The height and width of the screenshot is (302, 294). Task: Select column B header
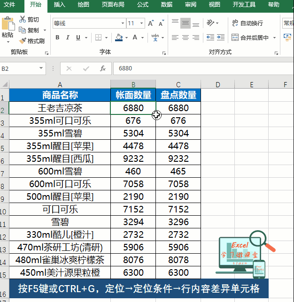click(133, 84)
